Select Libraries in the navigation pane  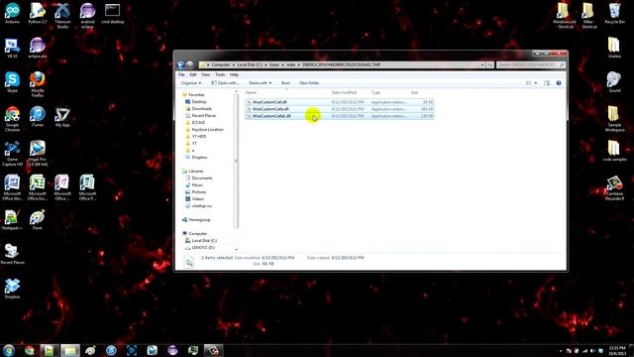pyautogui.click(x=196, y=172)
